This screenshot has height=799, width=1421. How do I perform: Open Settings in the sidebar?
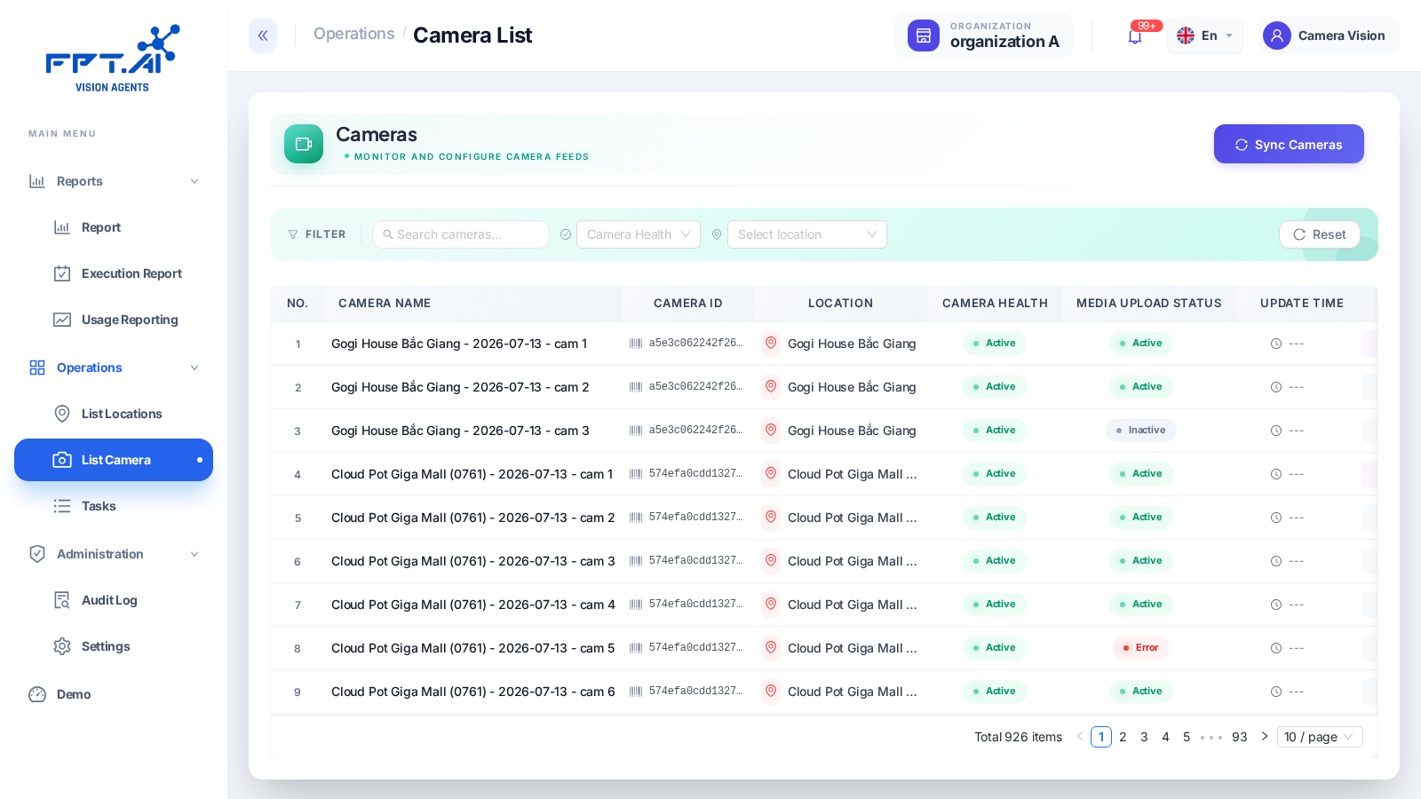point(114,646)
